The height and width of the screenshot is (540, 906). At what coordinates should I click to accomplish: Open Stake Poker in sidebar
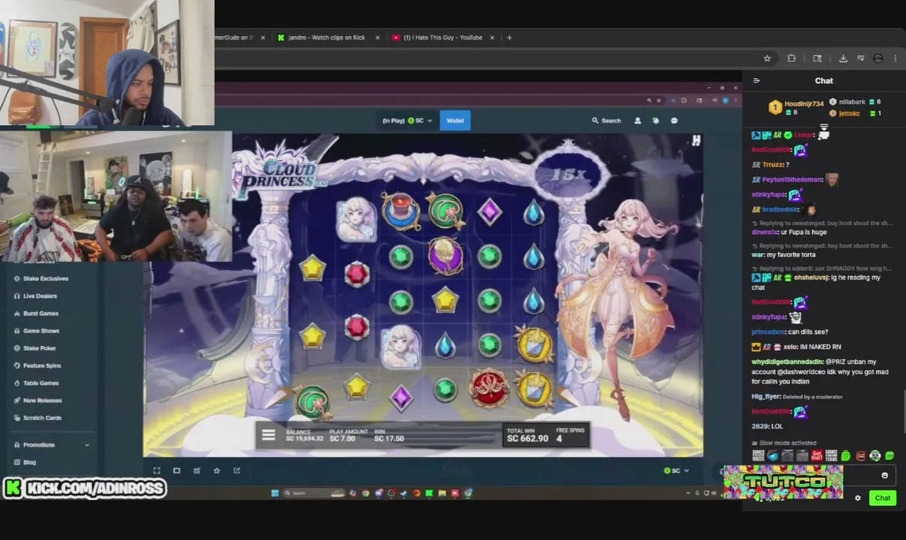point(39,348)
